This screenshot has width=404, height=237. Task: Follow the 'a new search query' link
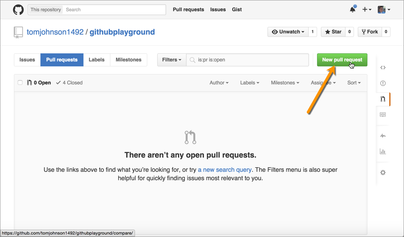(x=224, y=170)
